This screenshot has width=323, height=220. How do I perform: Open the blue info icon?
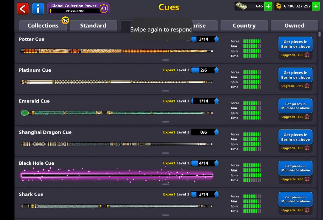(x=38, y=8)
